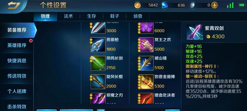Click the blue diamond currency icon
This screenshot has height=111, width=247.
pos(165,5)
